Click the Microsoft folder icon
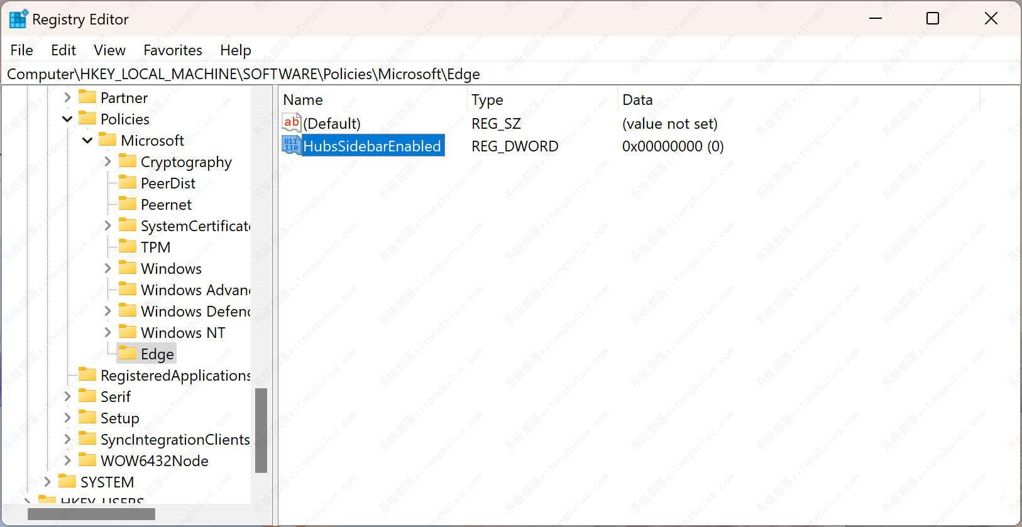This screenshot has width=1022, height=527. pos(107,140)
